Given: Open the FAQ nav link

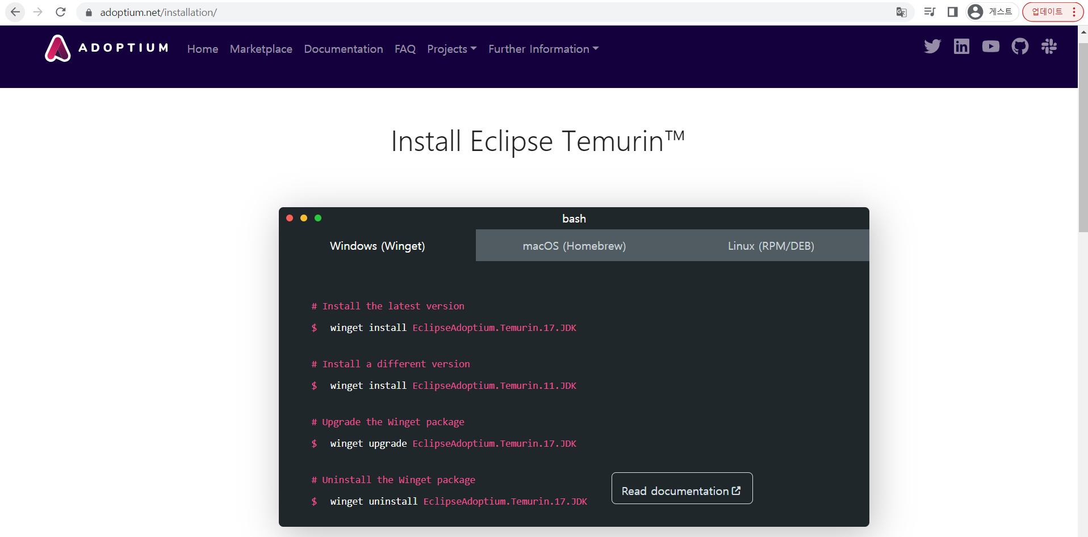Looking at the screenshot, I should coord(405,49).
